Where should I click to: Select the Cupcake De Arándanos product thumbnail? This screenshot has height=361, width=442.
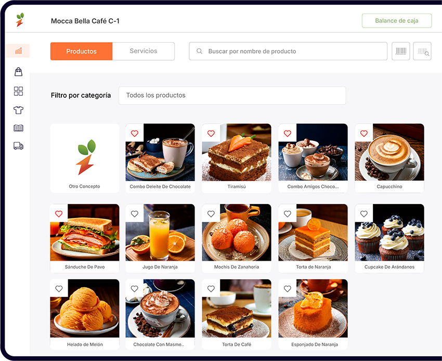pos(389,232)
